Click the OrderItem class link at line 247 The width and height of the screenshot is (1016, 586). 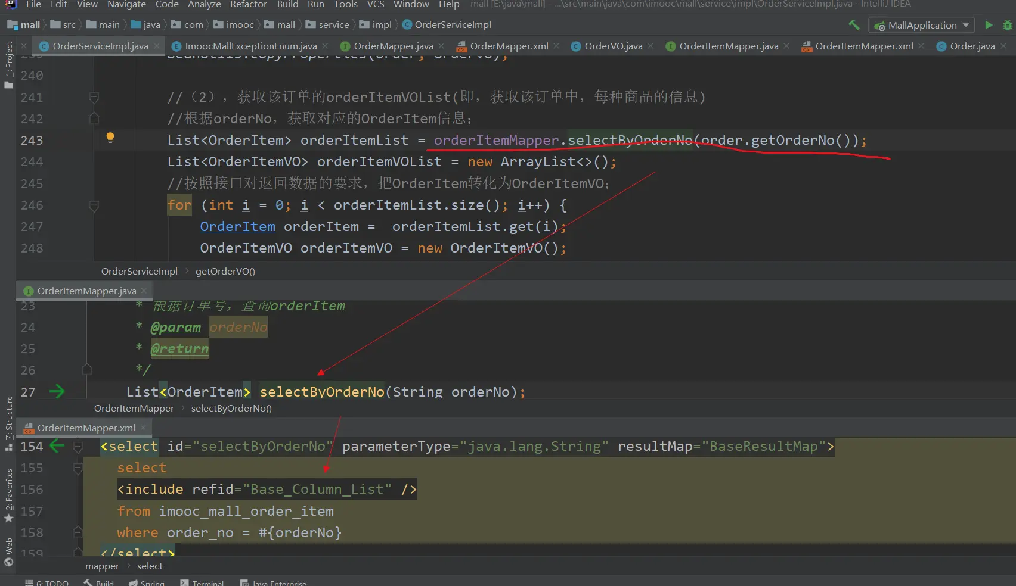[237, 227]
